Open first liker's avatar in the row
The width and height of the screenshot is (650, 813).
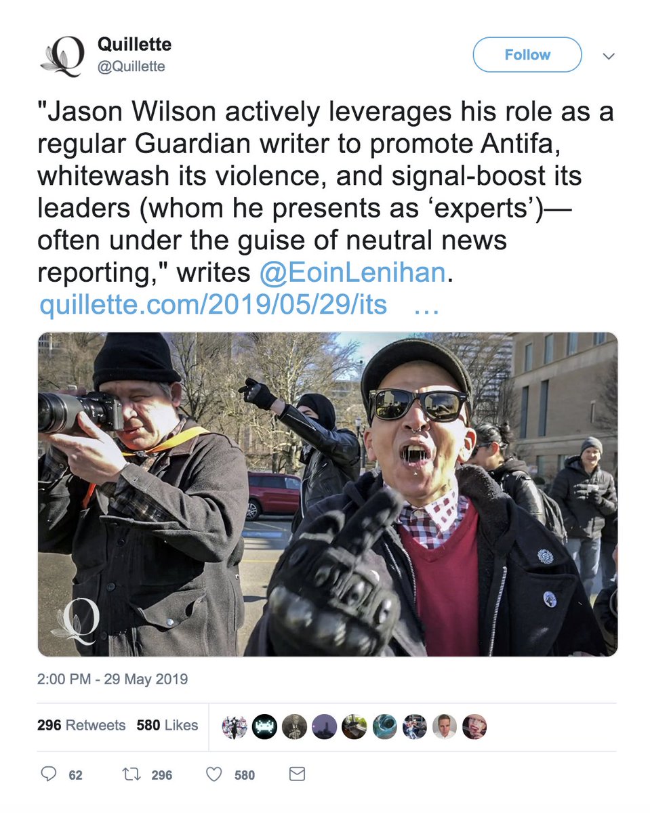[234, 726]
